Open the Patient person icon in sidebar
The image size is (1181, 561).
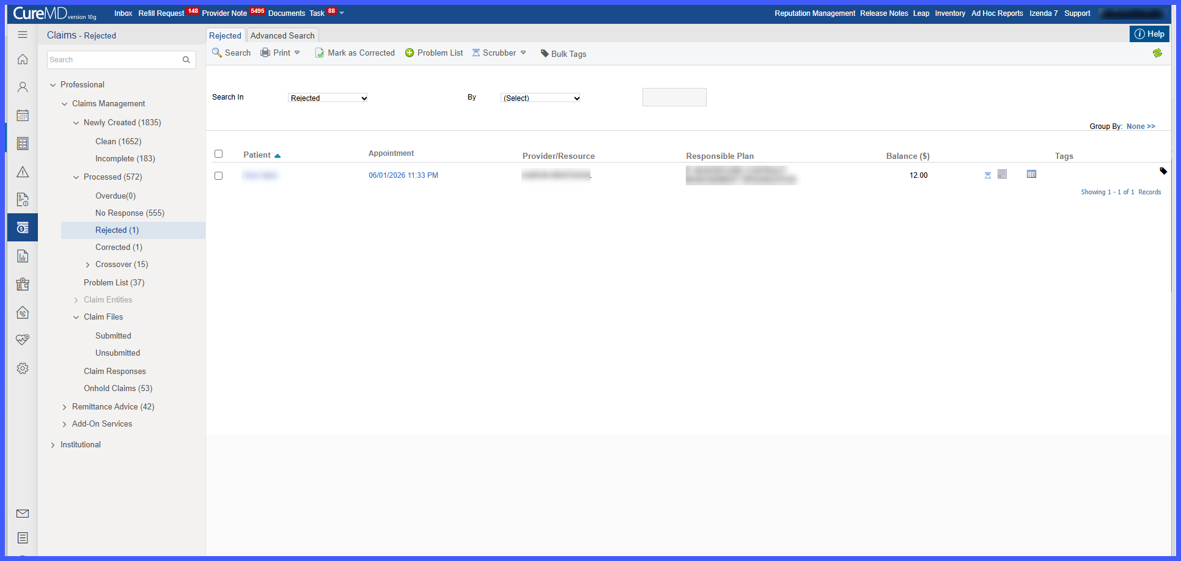tap(23, 87)
